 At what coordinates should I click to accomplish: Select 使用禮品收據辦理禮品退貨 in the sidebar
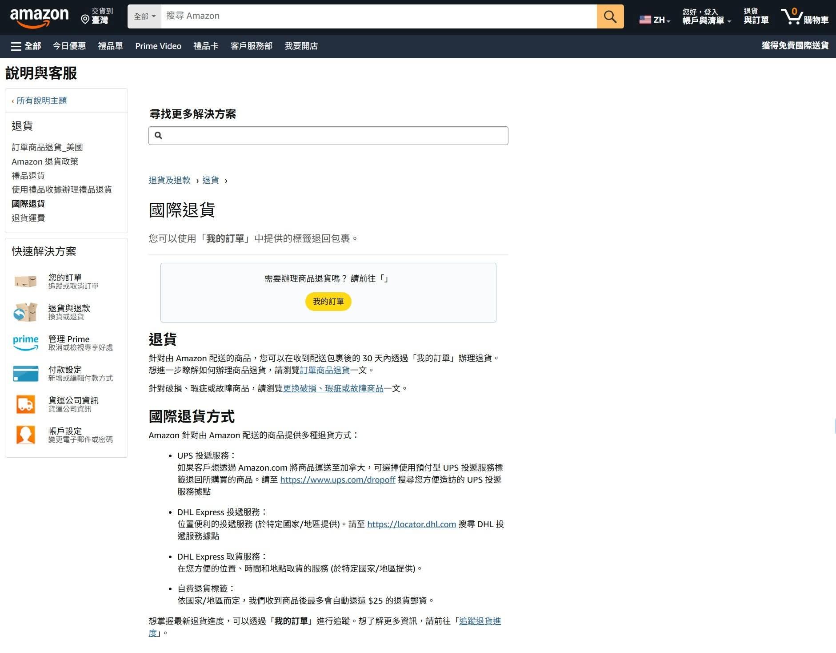tap(62, 189)
